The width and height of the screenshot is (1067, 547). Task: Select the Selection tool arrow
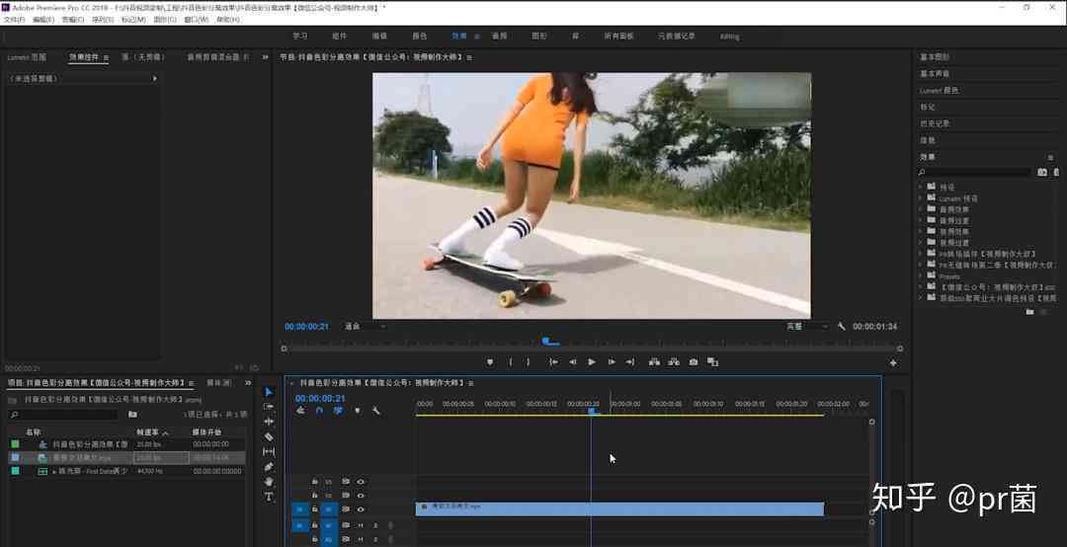[x=269, y=392]
